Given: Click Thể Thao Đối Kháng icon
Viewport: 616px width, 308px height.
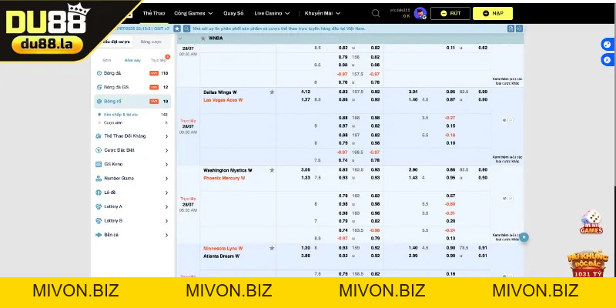Looking at the screenshot, I should tap(99, 136).
